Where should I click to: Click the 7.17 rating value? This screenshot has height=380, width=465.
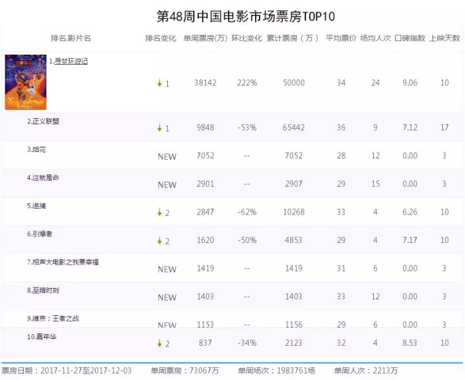pyautogui.click(x=410, y=240)
